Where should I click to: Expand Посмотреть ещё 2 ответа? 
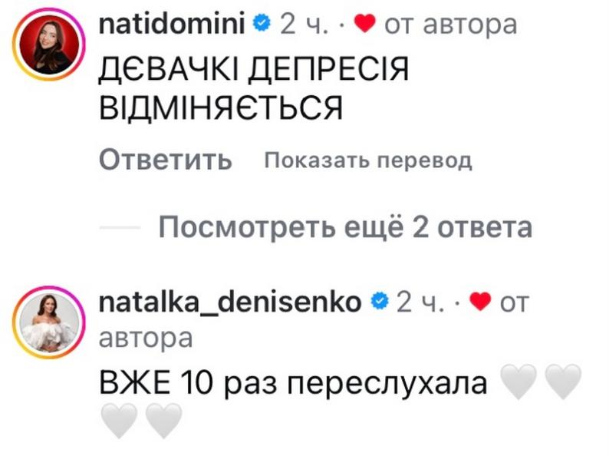coord(345,228)
